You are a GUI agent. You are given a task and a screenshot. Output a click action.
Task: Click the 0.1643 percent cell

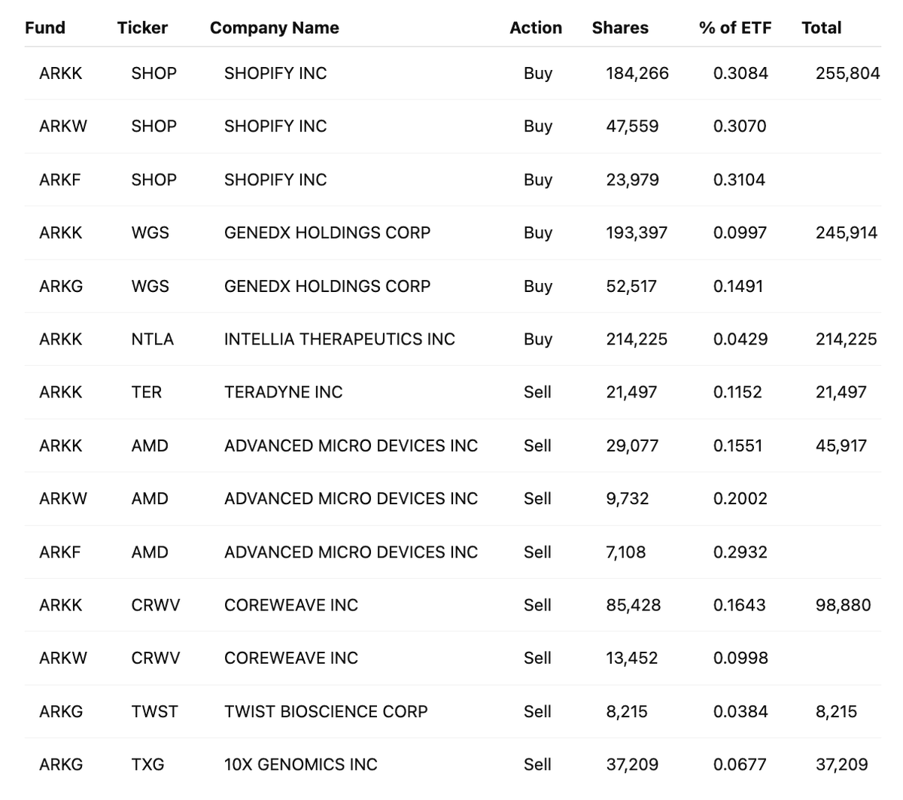click(739, 605)
